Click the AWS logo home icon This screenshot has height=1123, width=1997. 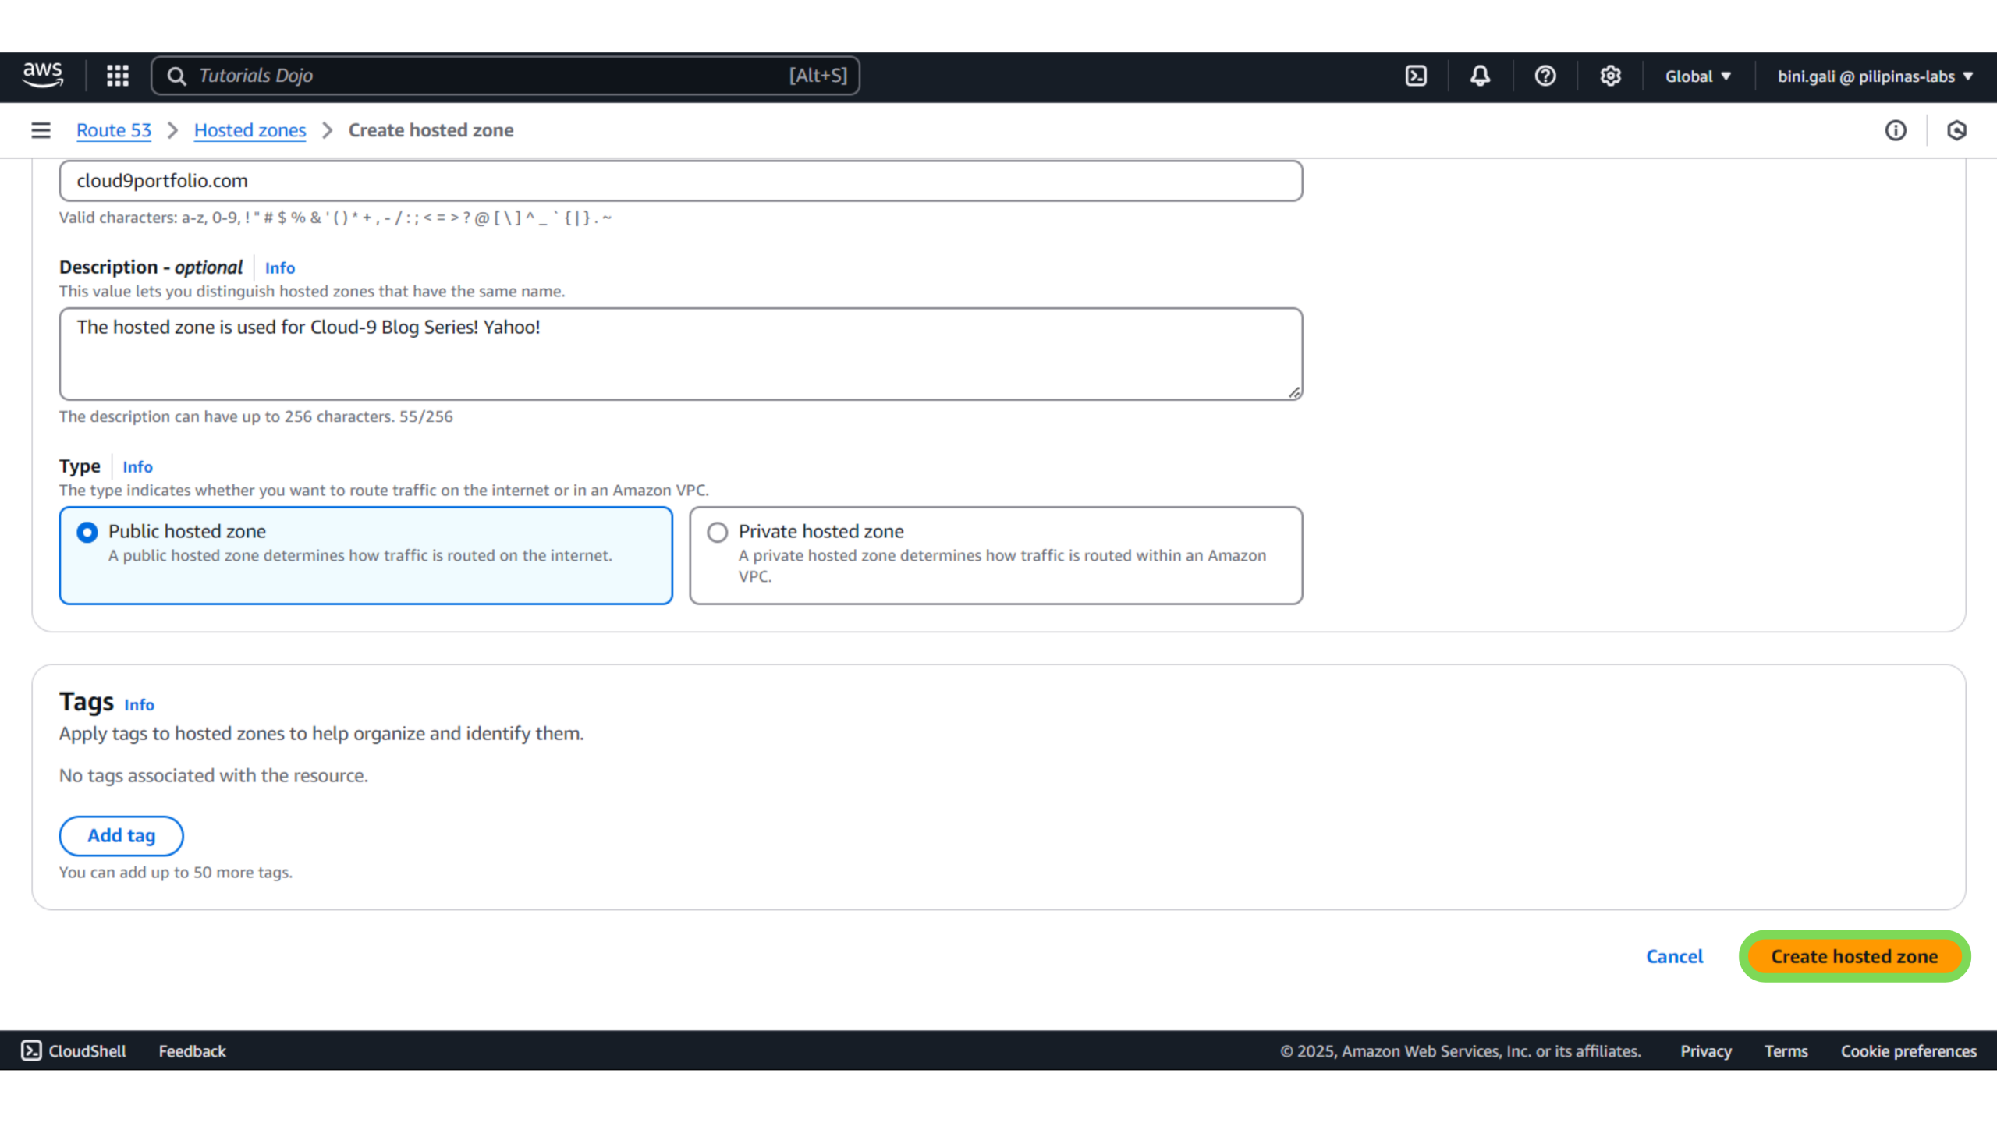click(42, 76)
